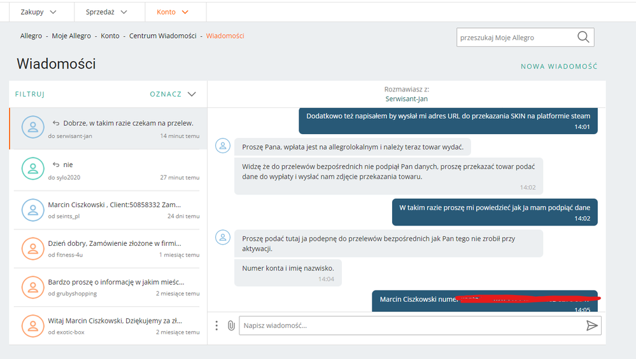The width and height of the screenshot is (636, 359).
Task: Open message from grubyshopping
Action: pos(108,287)
